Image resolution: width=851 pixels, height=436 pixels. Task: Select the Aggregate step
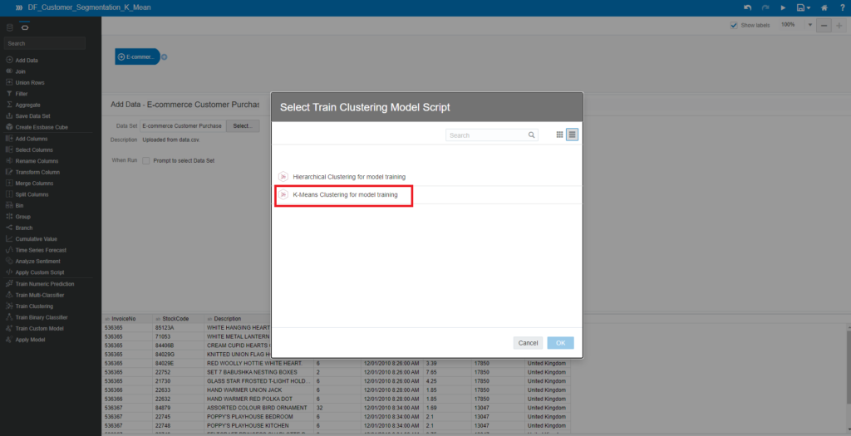27,105
